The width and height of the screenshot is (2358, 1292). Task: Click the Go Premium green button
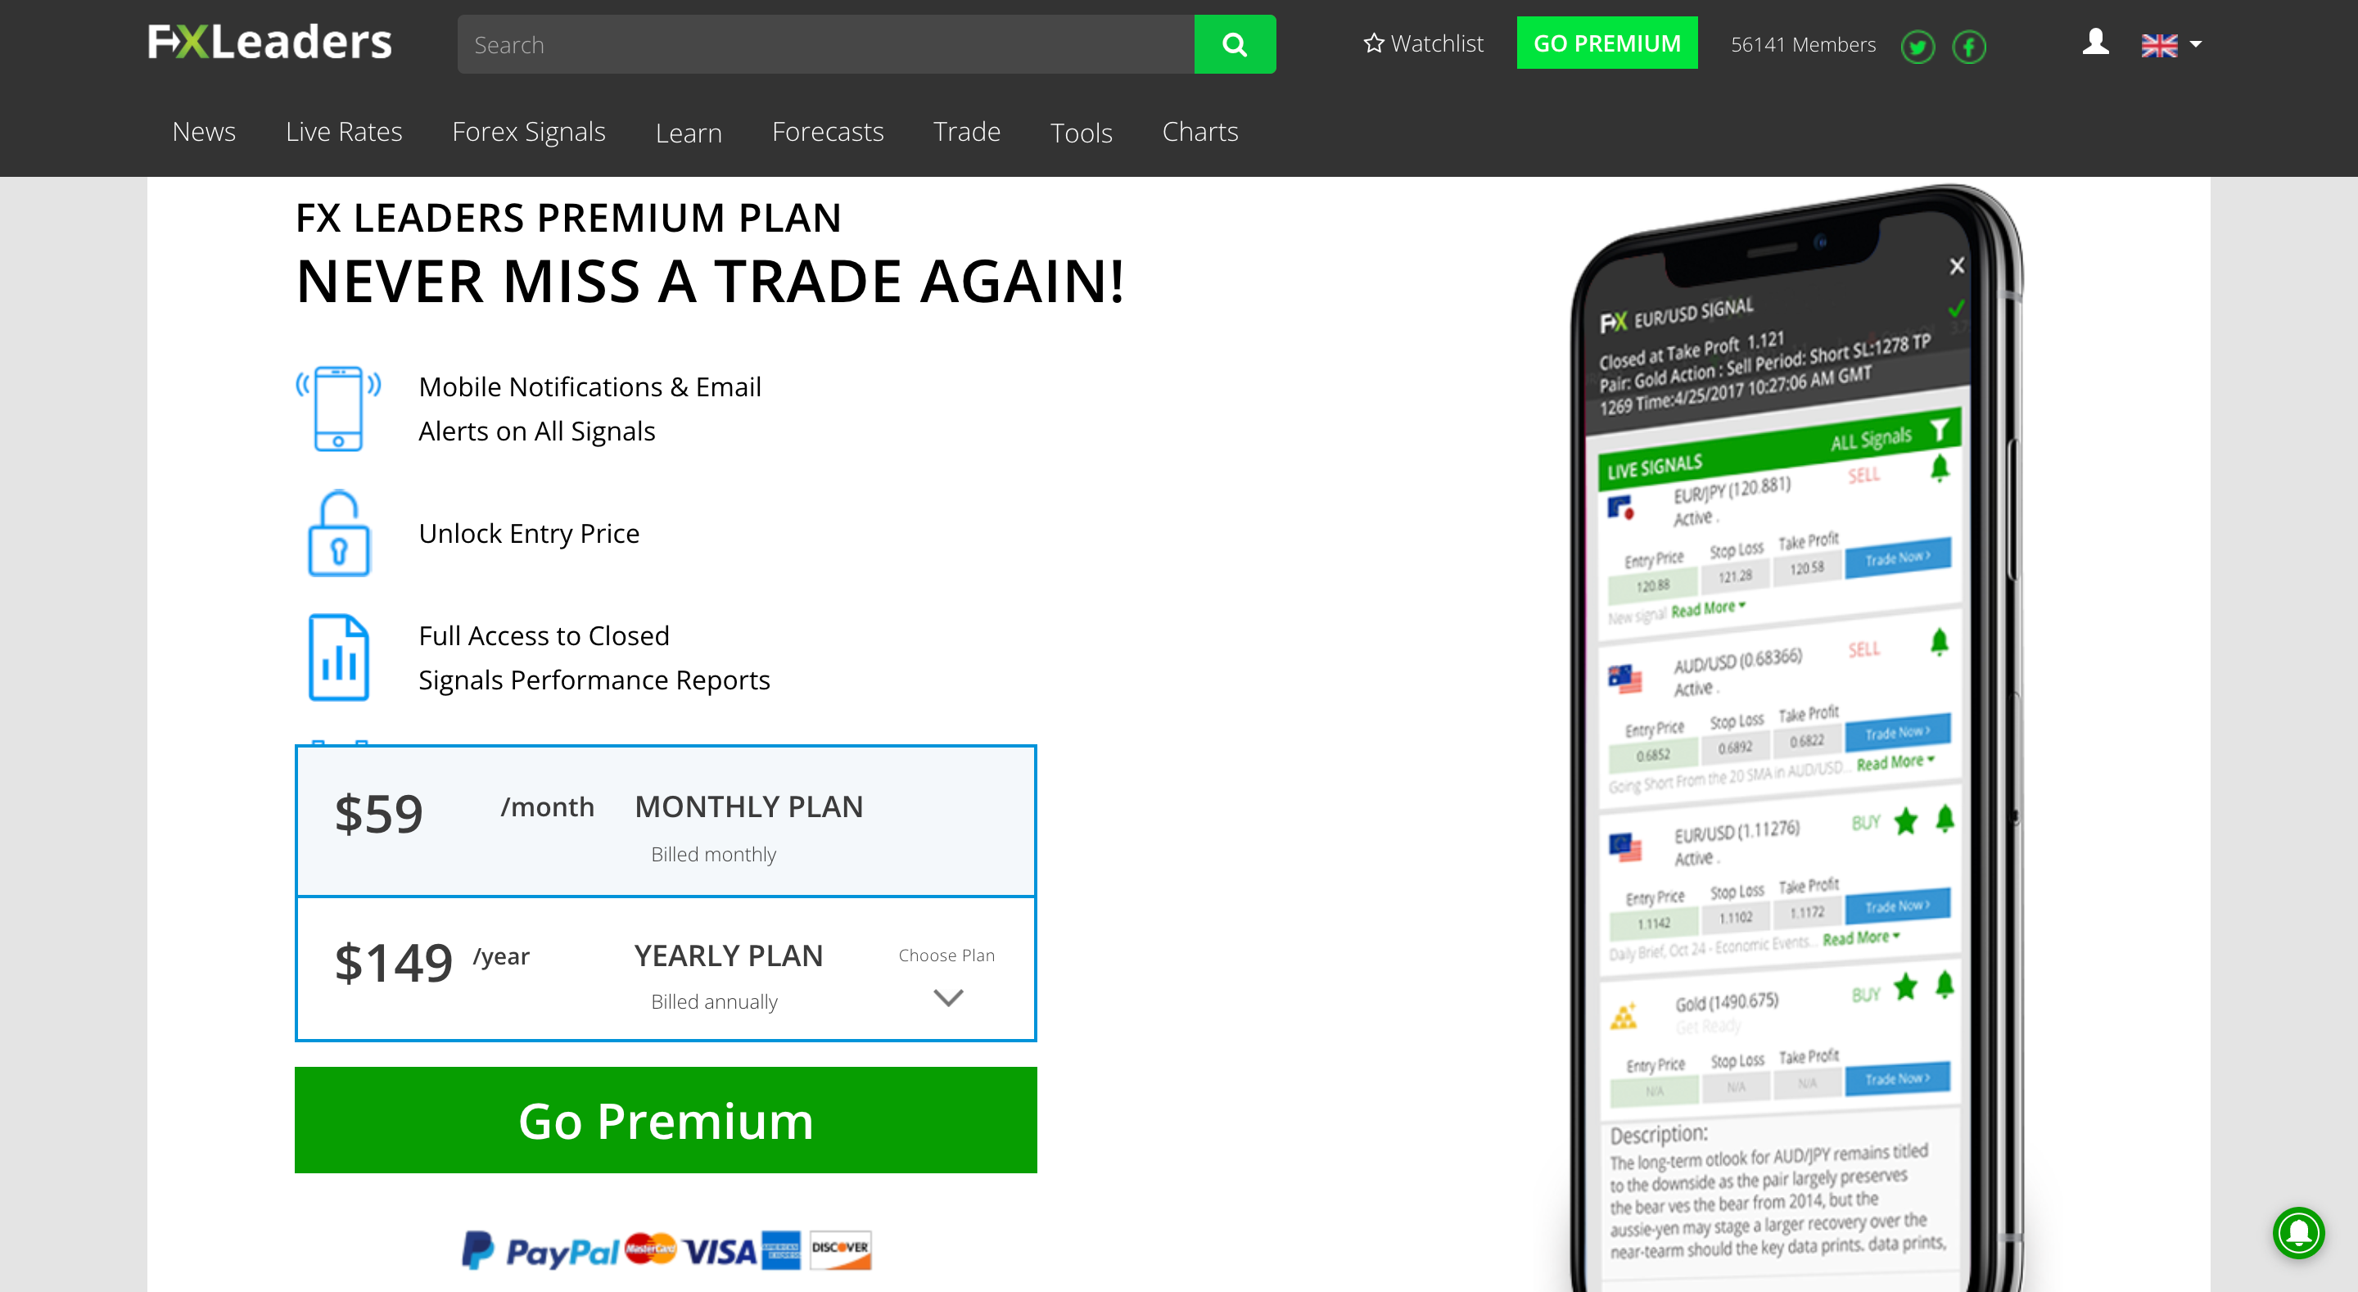point(665,1117)
